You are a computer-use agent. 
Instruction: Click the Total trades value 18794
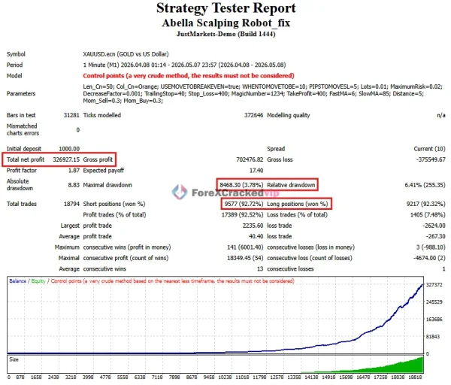(71, 204)
